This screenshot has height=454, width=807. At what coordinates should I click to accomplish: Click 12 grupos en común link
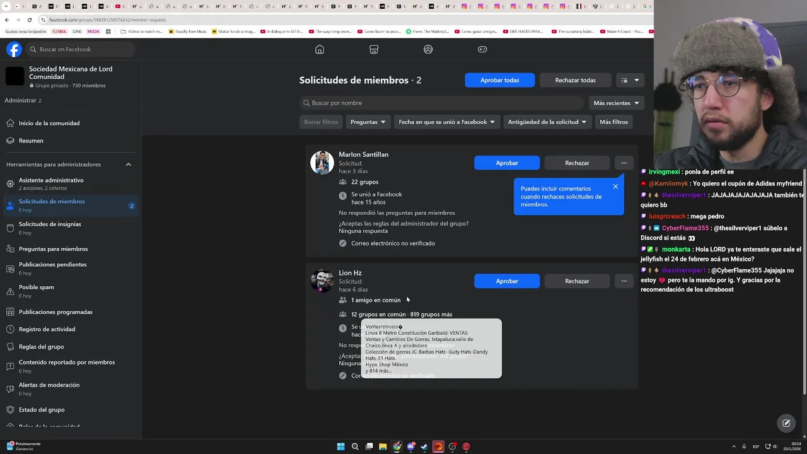pyautogui.click(x=378, y=314)
